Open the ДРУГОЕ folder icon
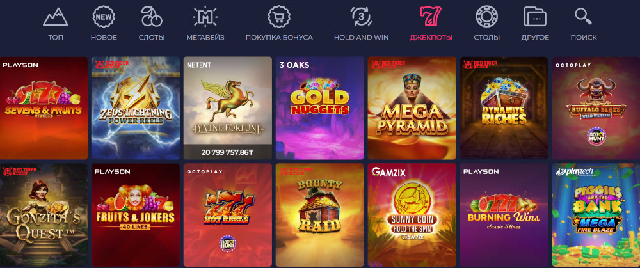The height and width of the screenshot is (268, 640). [535, 17]
